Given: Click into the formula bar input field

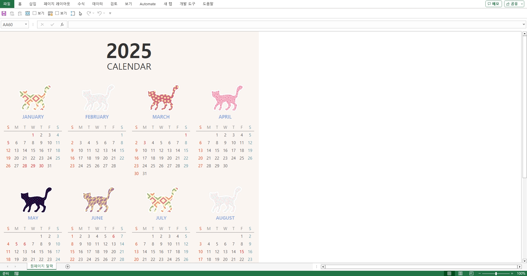Looking at the screenshot, I should pyautogui.click(x=295, y=24).
